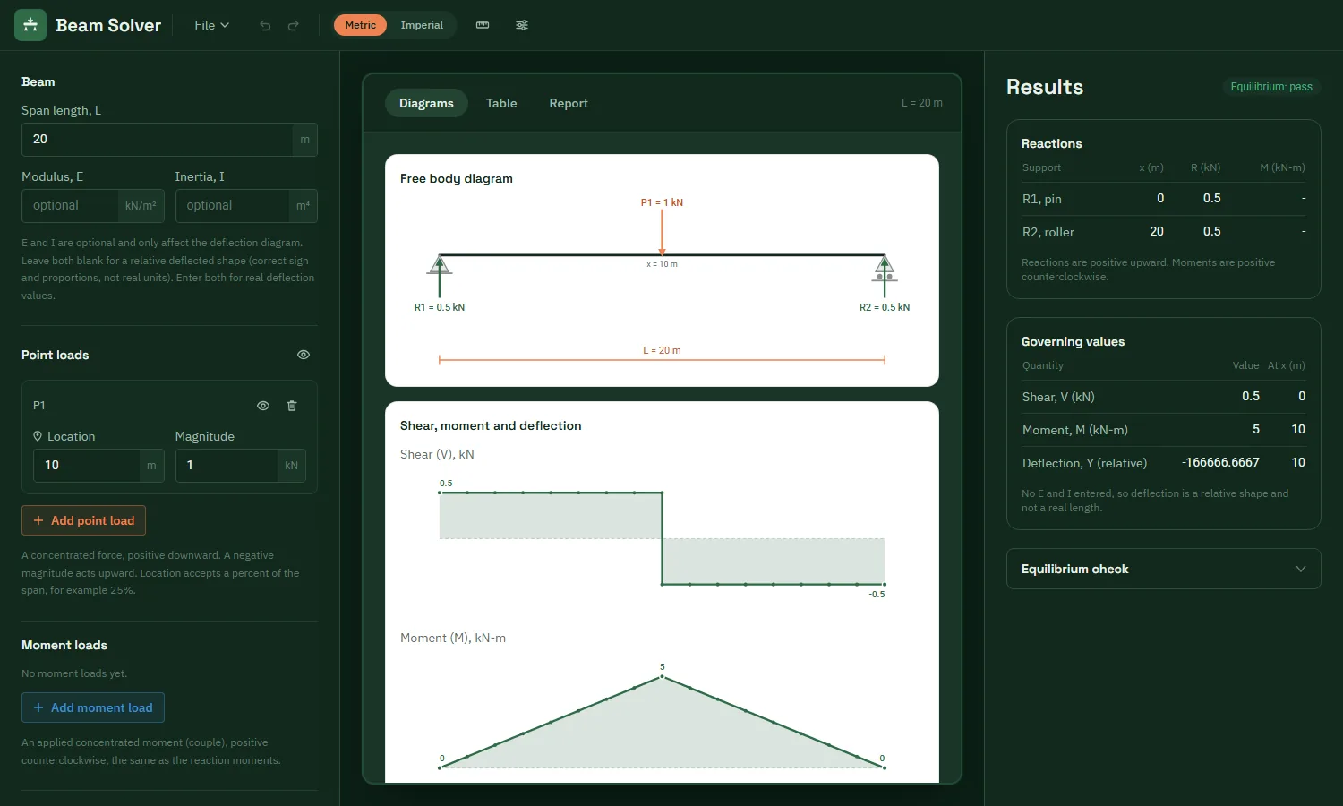Open the File menu
1343x806 pixels.
pos(212,25)
